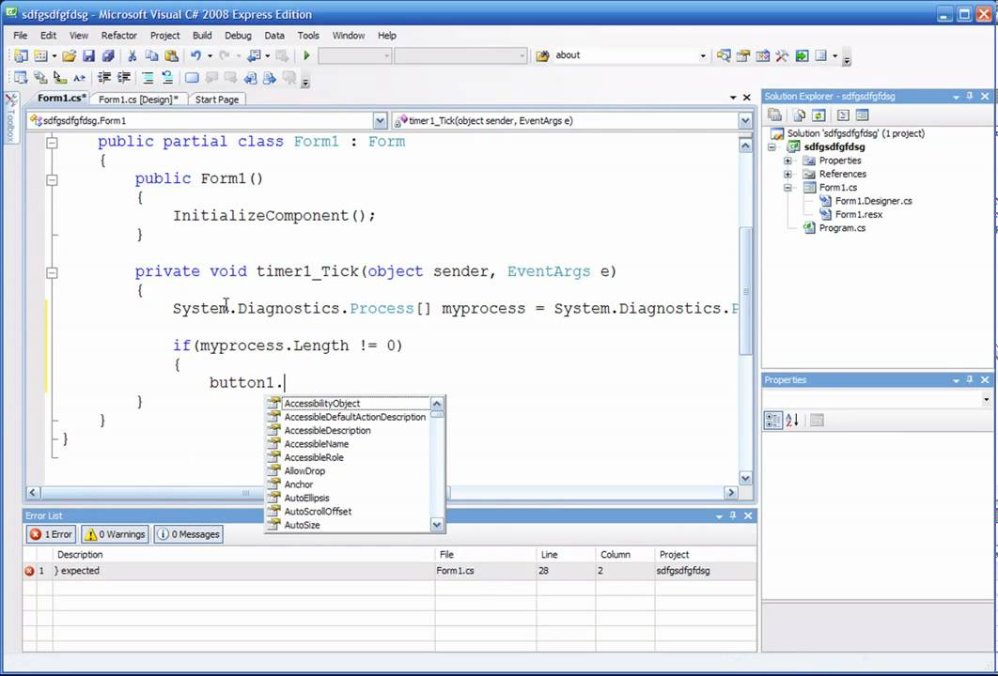Click Decrease Line Indent icon
This screenshot has width=998, height=676.
point(104,78)
